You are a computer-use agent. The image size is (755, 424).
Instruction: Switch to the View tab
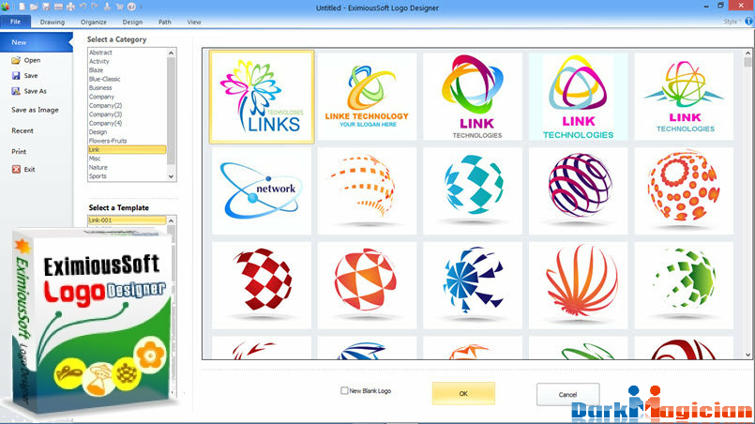click(194, 22)
